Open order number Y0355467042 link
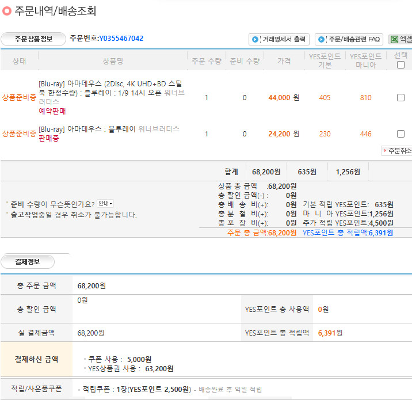Image resolution: width=412 pixels, height=400 pixels. (x=121, y=39)
